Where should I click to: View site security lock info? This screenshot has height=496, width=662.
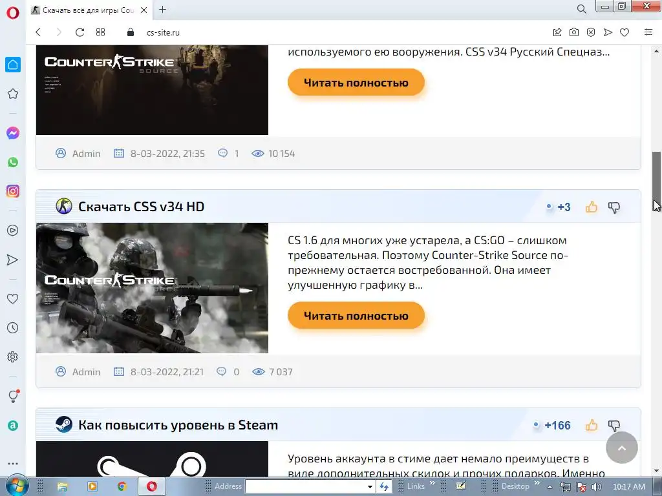pos(131,32)
